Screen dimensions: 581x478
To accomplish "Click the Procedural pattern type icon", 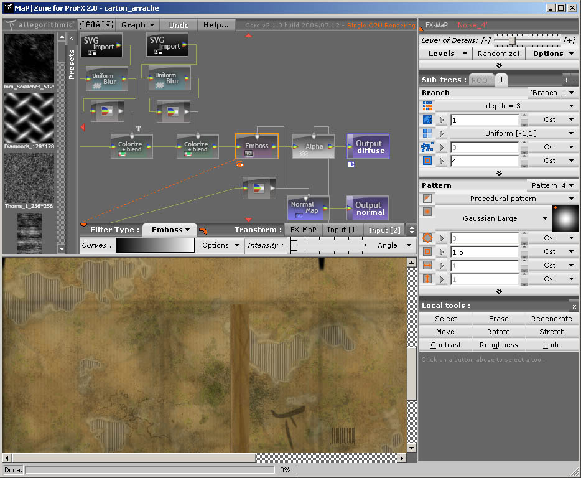I will coord(427,199).
